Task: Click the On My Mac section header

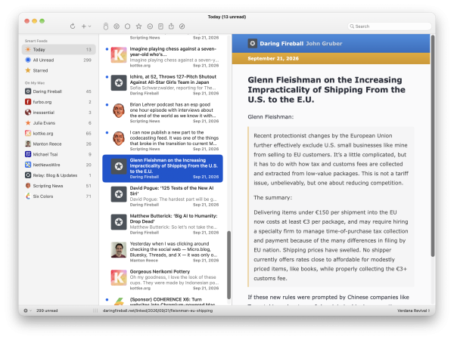Action: point(35,83)
